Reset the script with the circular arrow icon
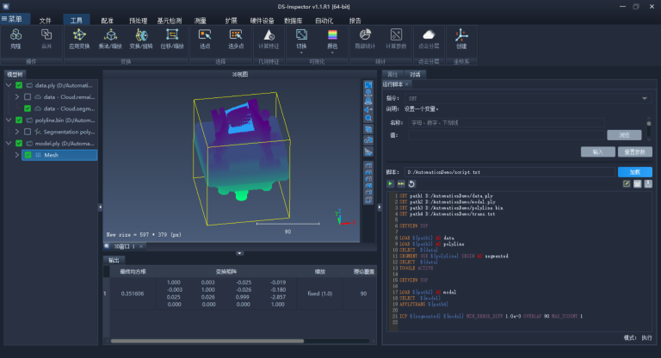Image resolution: width=661 pixels, height=358 pixels. point(412,184)
